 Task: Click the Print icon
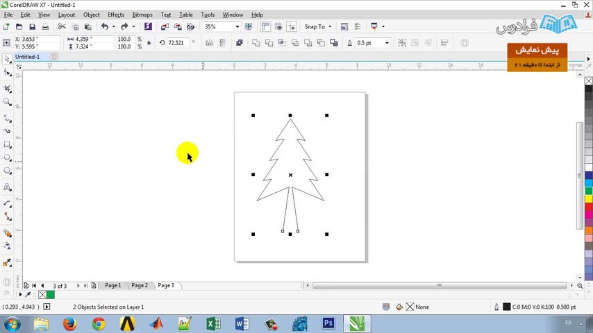(x=45, y=27)
